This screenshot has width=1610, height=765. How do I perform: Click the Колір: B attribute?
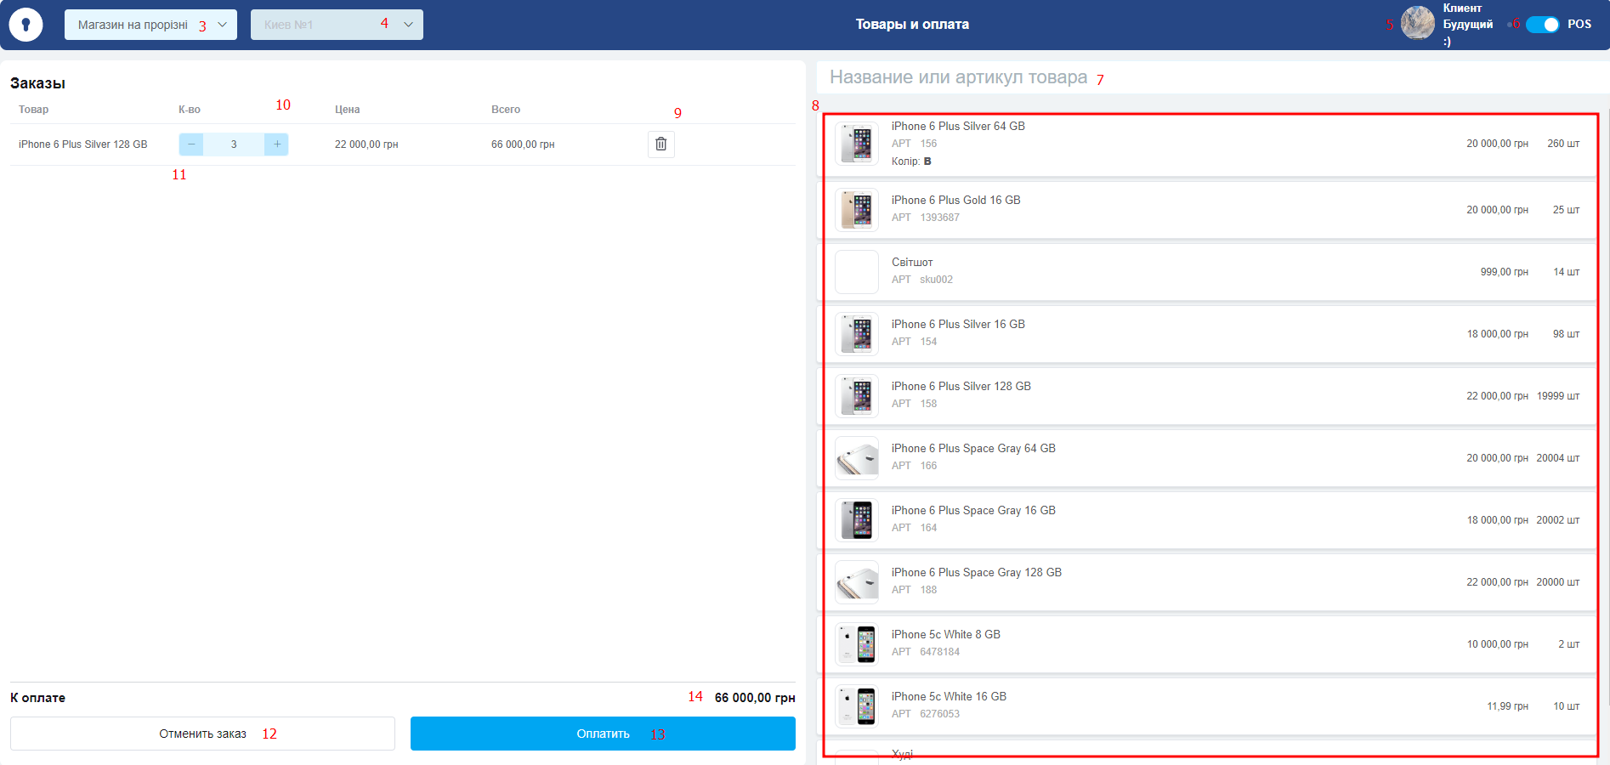coord(911,161)
